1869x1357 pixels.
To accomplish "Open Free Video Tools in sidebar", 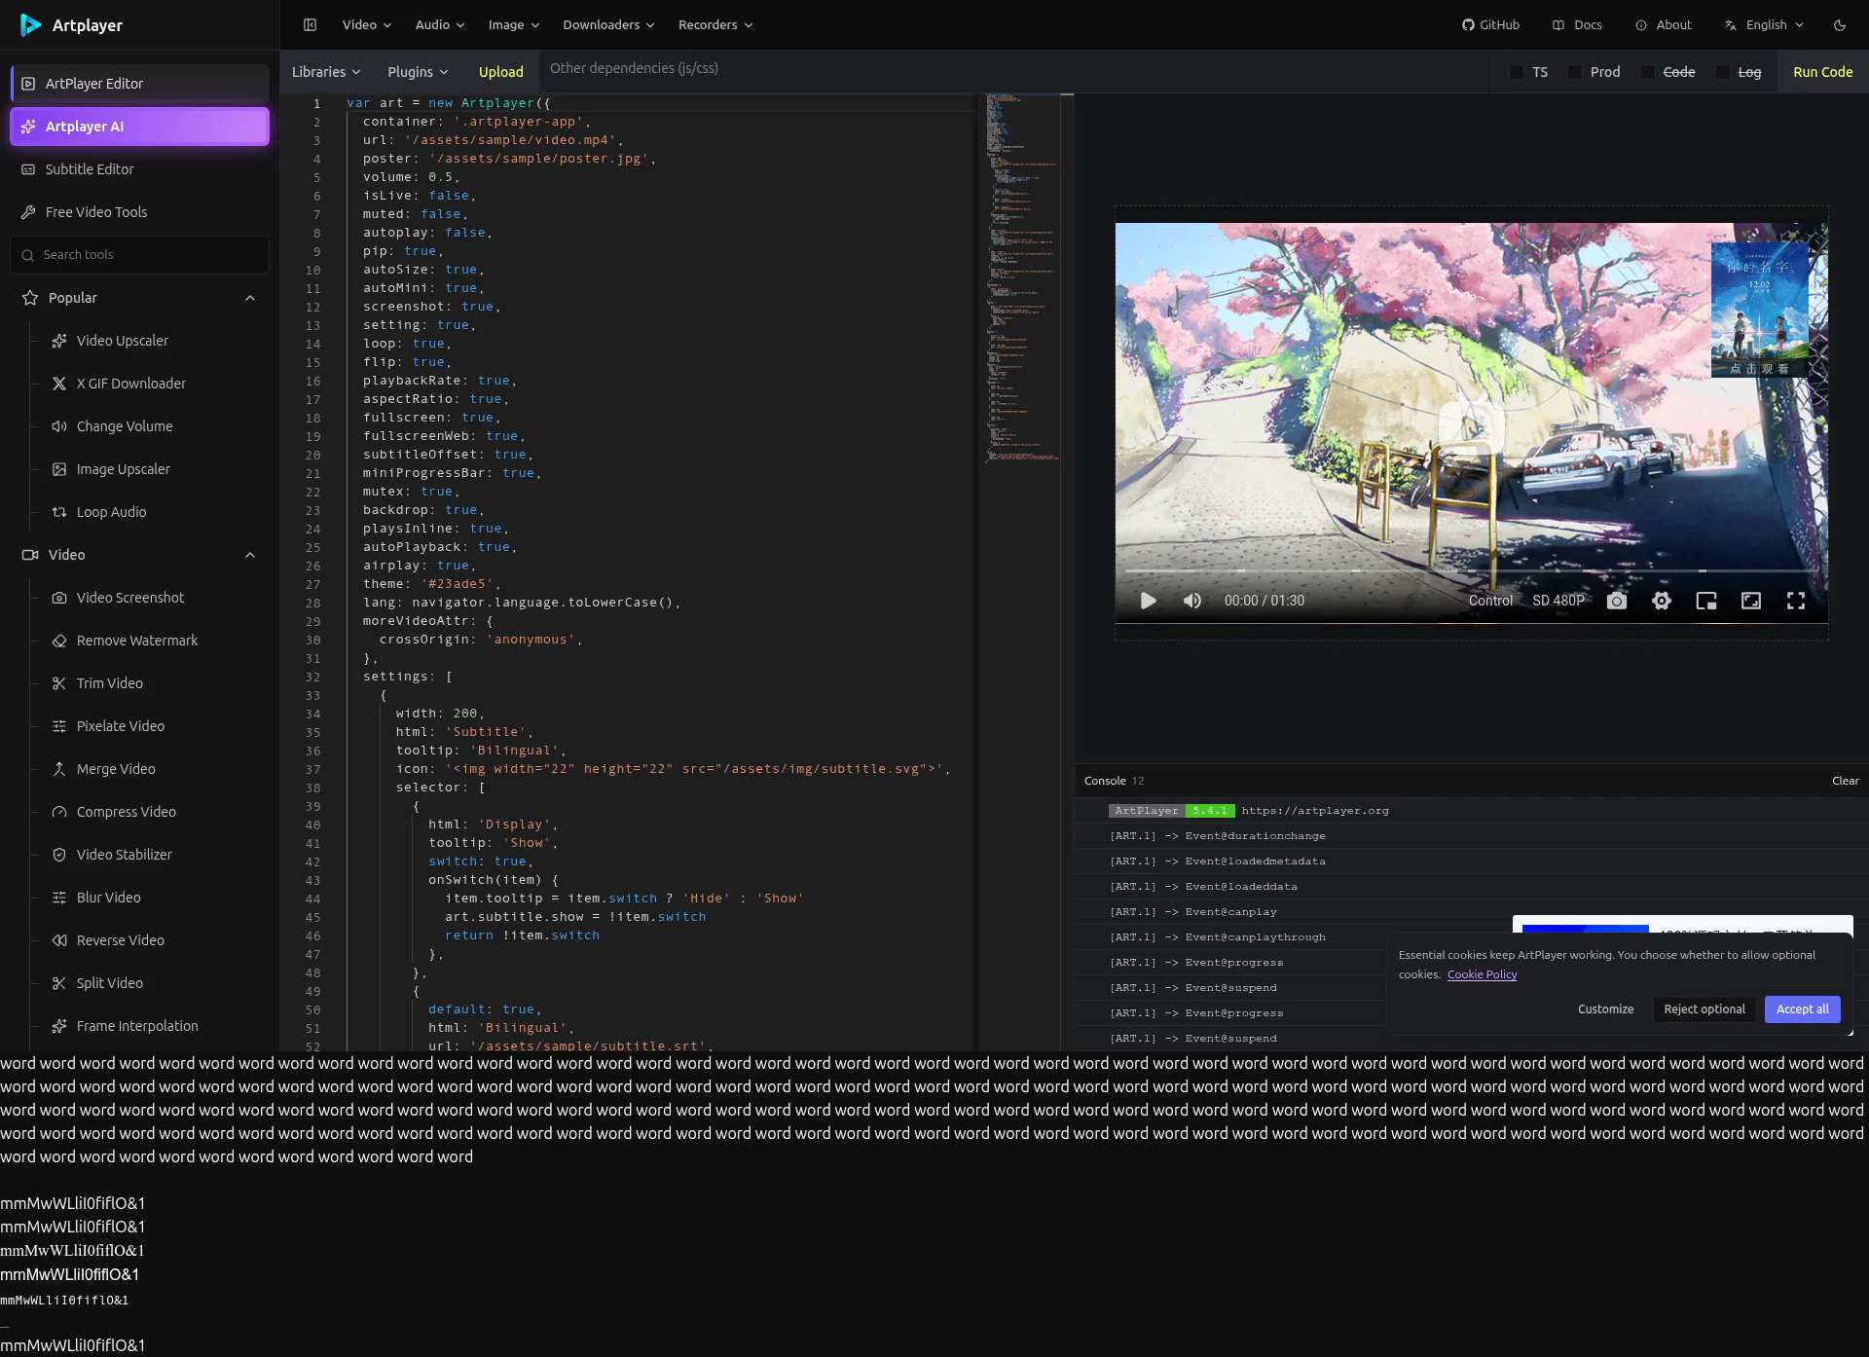I will [x=139, y=212].
